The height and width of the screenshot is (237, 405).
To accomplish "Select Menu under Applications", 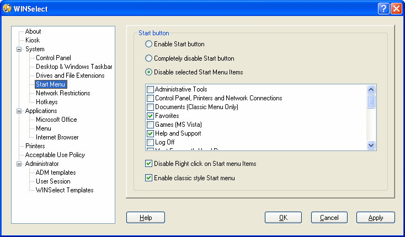I will [x=44, y=128].
